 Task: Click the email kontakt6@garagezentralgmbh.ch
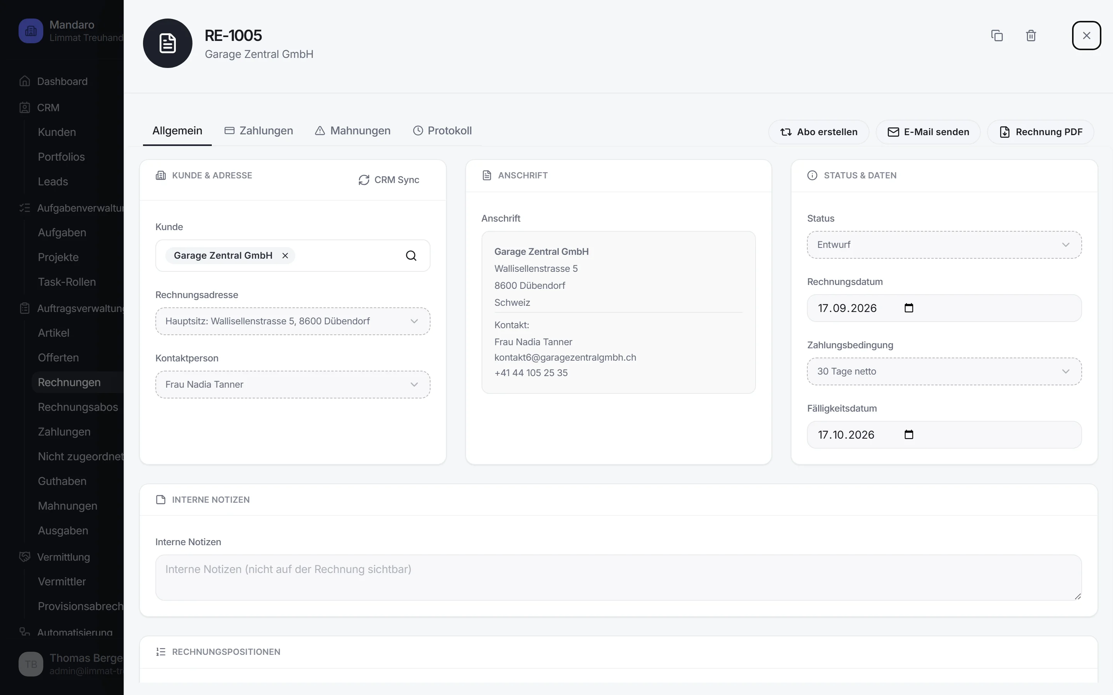pyautogui.click(x=565, y=358)
